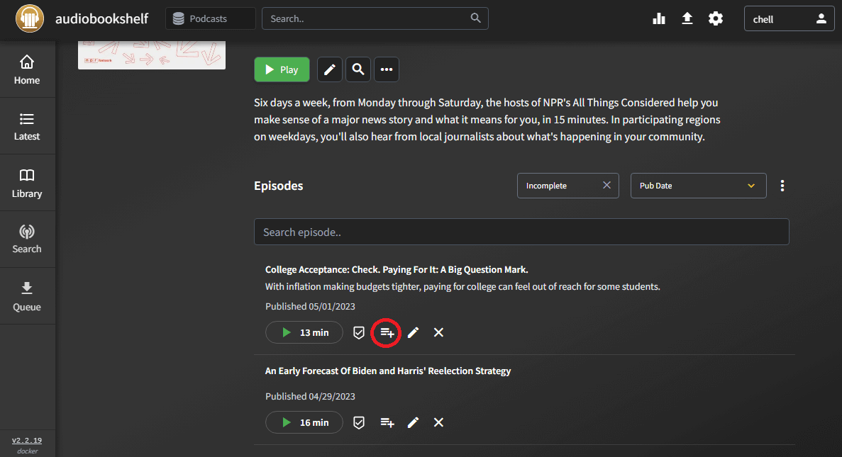
Task: Click the pencil icon to edit the podcast
Action: tap(329, 69)
